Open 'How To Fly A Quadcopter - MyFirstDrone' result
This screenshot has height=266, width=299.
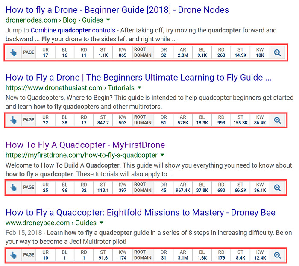(x=85, y=145)
